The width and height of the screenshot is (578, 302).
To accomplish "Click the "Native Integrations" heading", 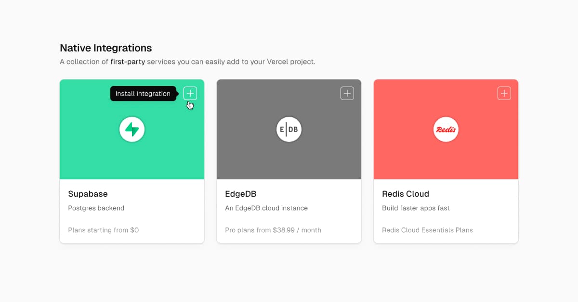I will [x=106, y=48].
